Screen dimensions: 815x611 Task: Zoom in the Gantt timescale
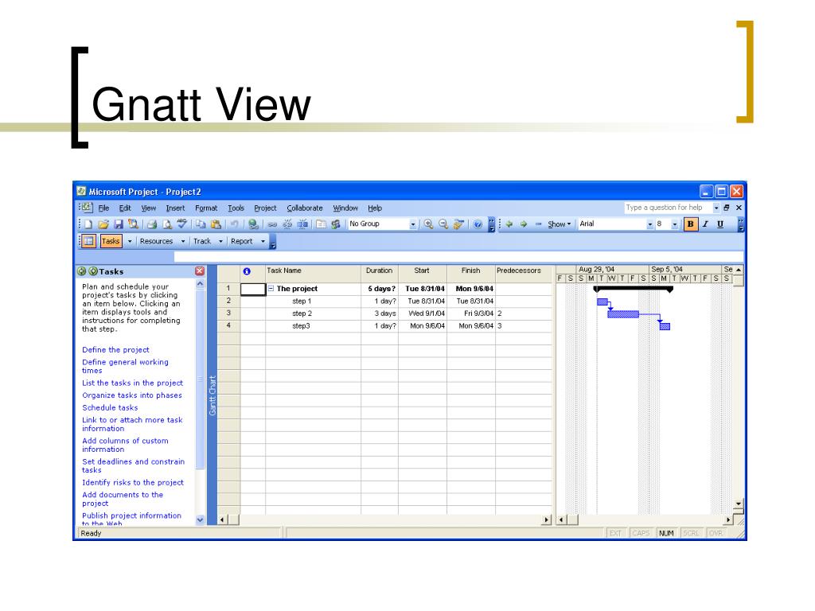(428, 224)
